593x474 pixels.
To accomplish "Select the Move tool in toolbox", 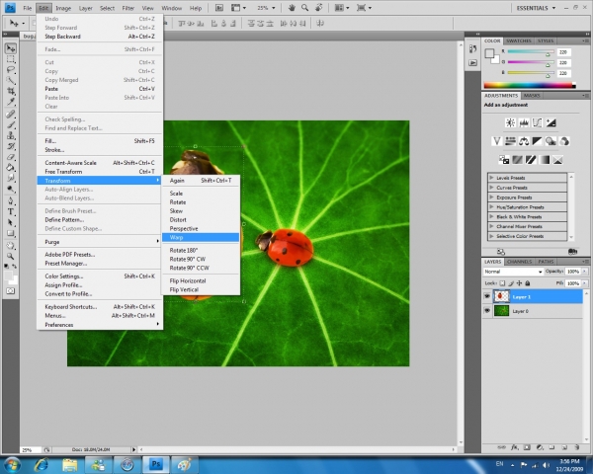I will [x=11, y=48].
